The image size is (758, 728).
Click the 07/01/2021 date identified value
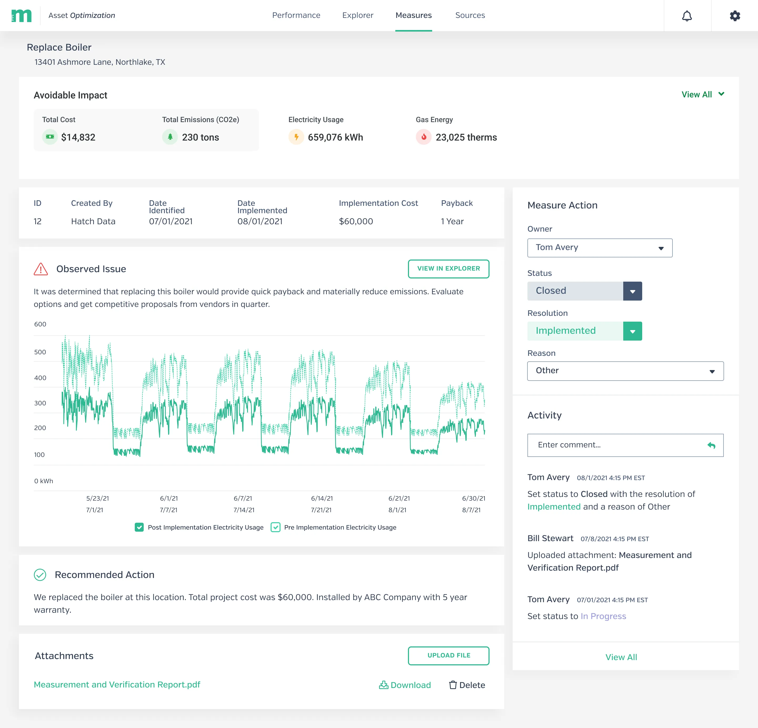pos(171,221)
